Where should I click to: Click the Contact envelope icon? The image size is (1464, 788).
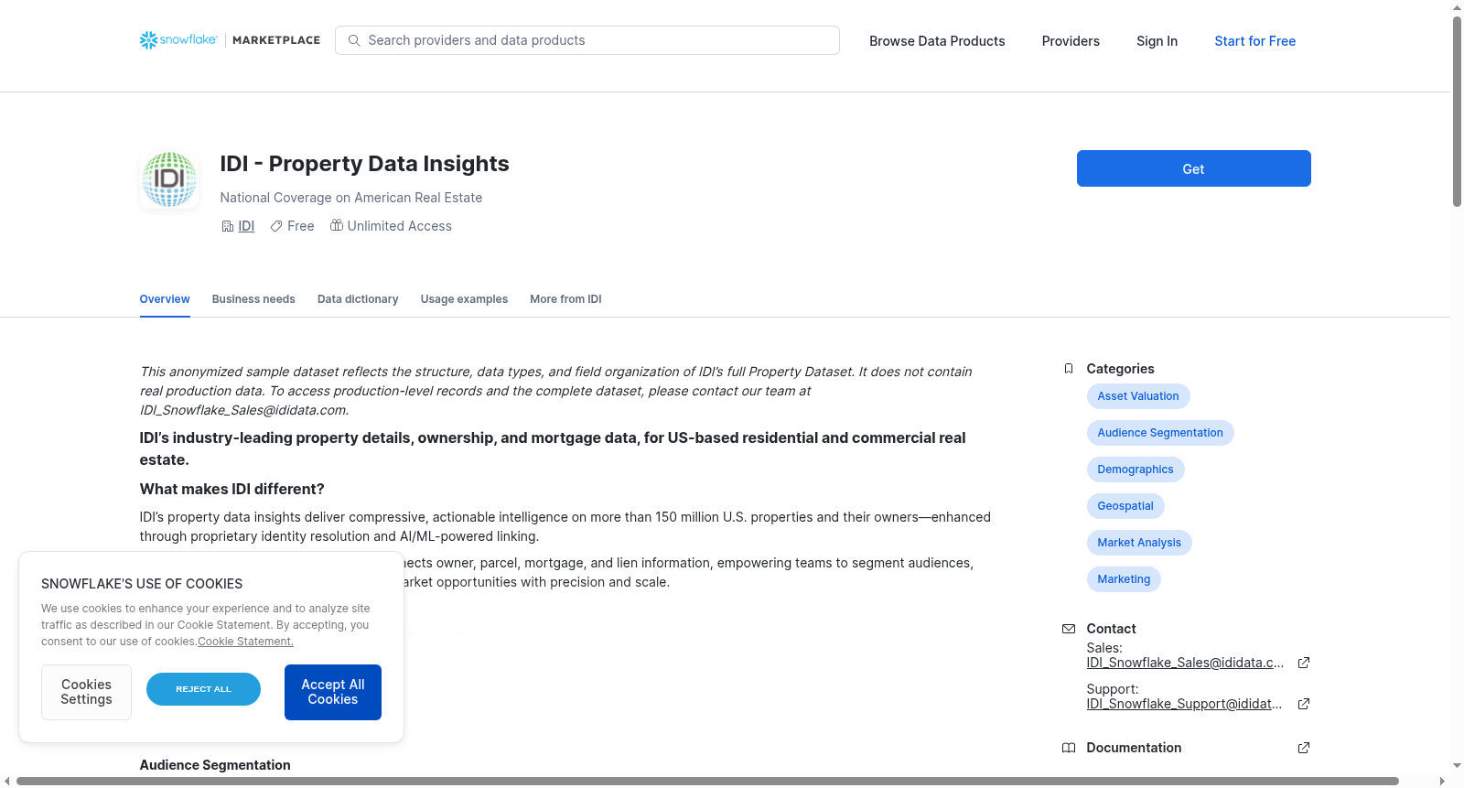(1069, 629)
